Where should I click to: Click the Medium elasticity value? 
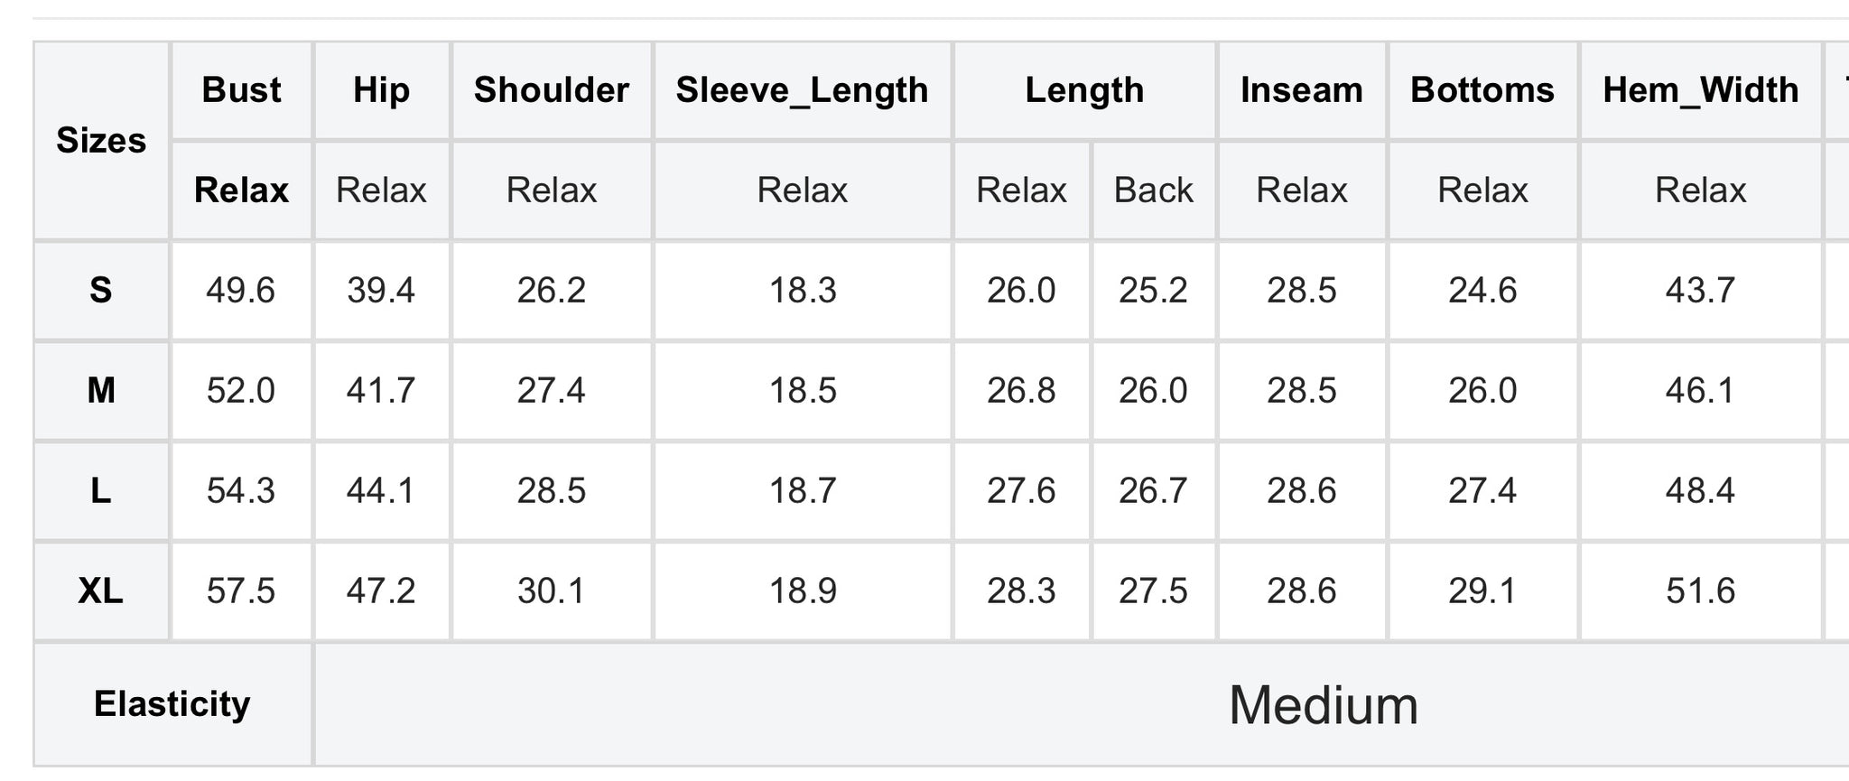[1324, 705]
